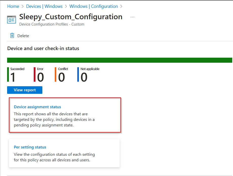This screenshot has width=233, height=176.
Task: Navigate to Devices | Windows breadcrumb
Action: (44, 6)
